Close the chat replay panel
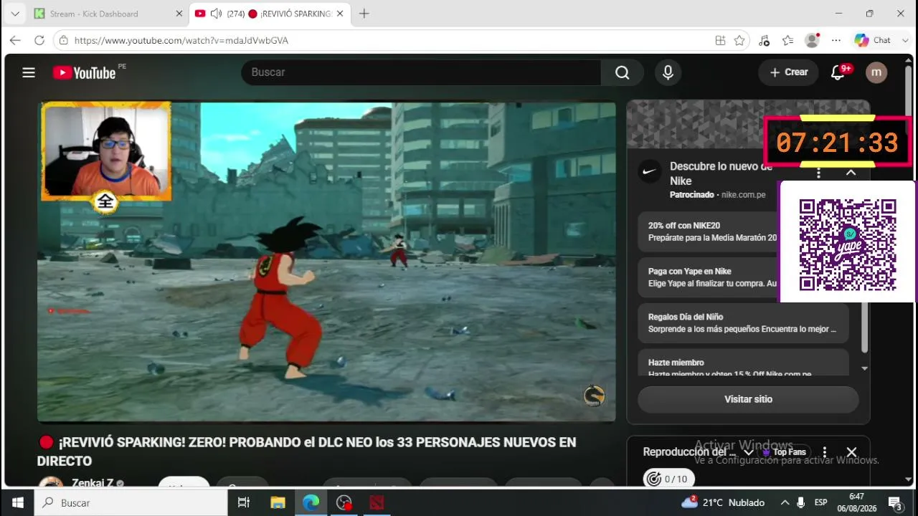 (851, 452)
